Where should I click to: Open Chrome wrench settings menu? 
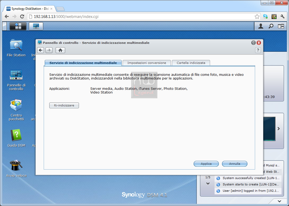point(282,17)
